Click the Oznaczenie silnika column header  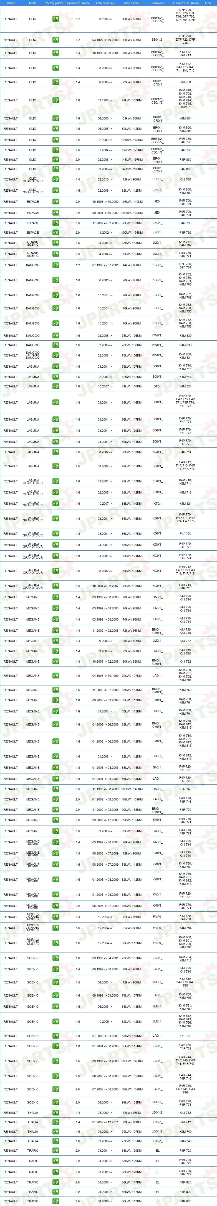[185, 3]
